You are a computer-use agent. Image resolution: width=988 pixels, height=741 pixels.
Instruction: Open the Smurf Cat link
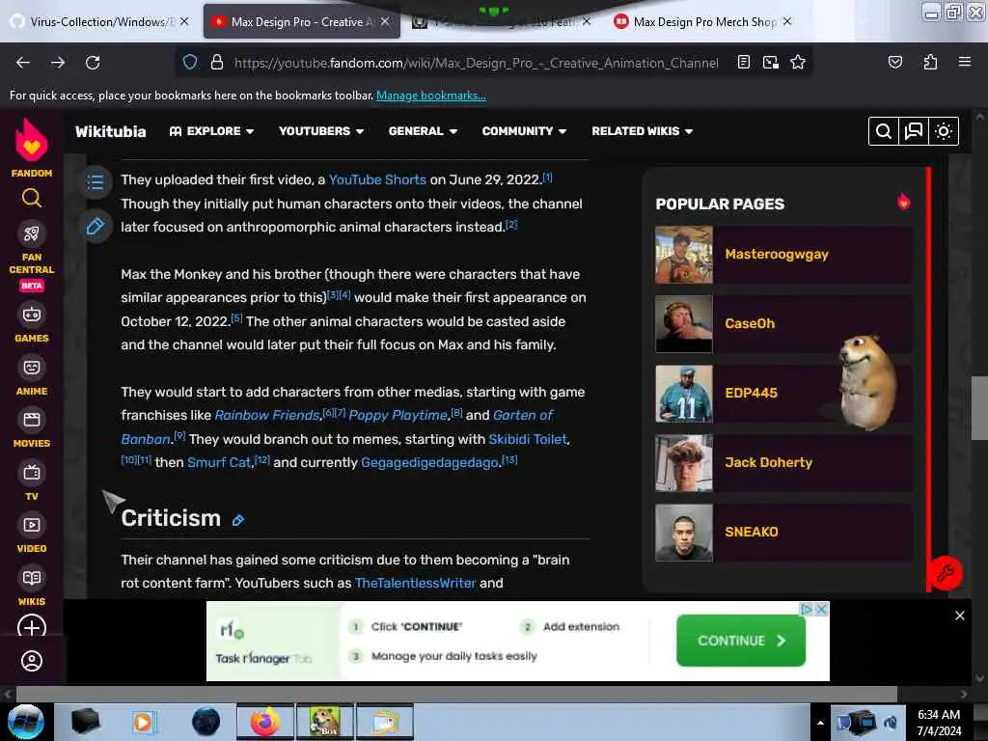pos(219,462)
